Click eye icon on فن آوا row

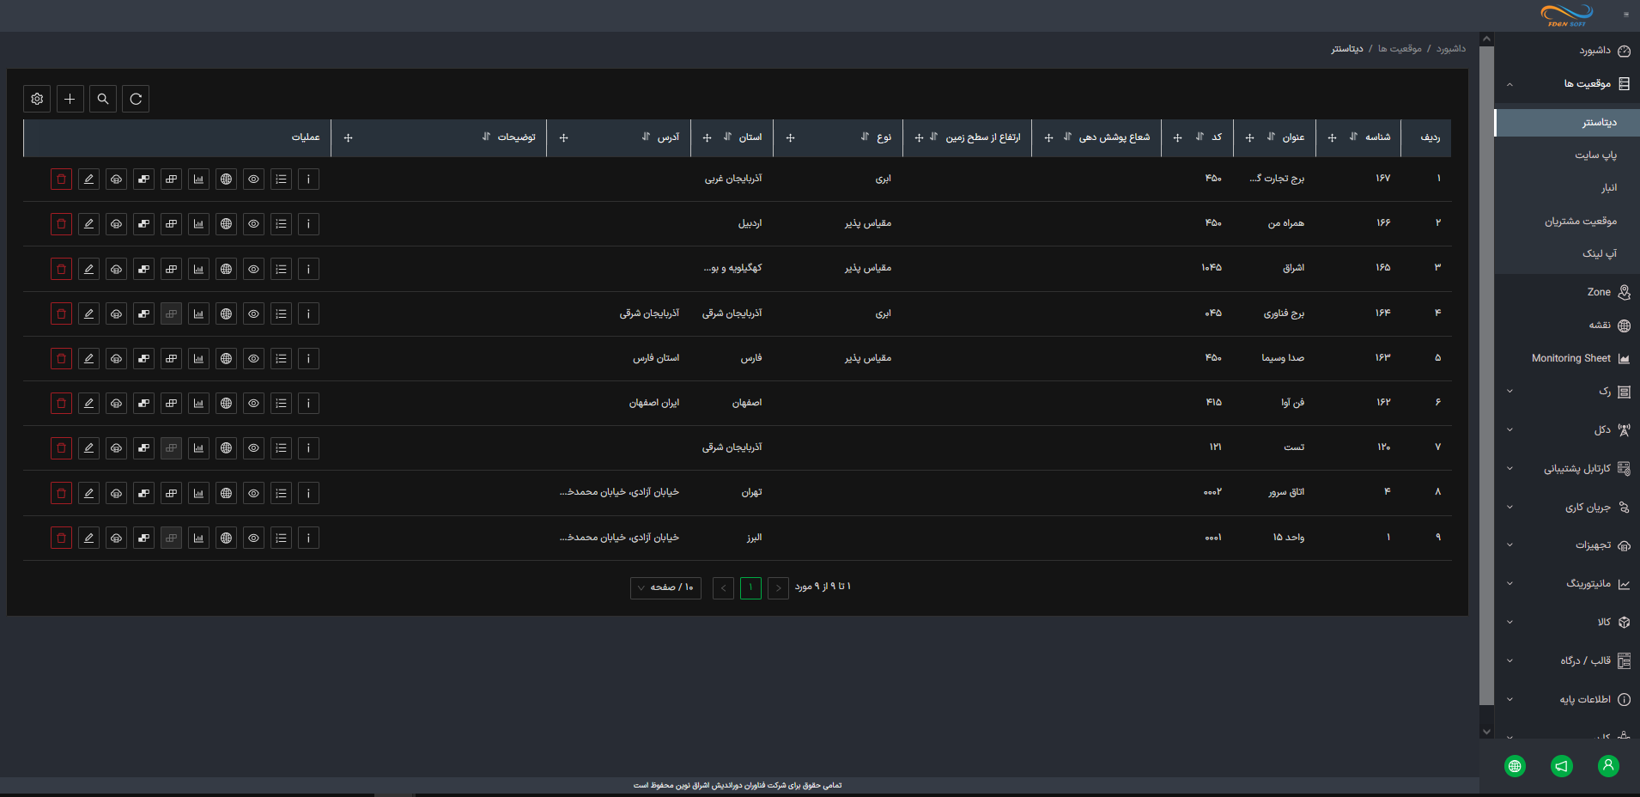pyautogui.click(x=253, y=404)
